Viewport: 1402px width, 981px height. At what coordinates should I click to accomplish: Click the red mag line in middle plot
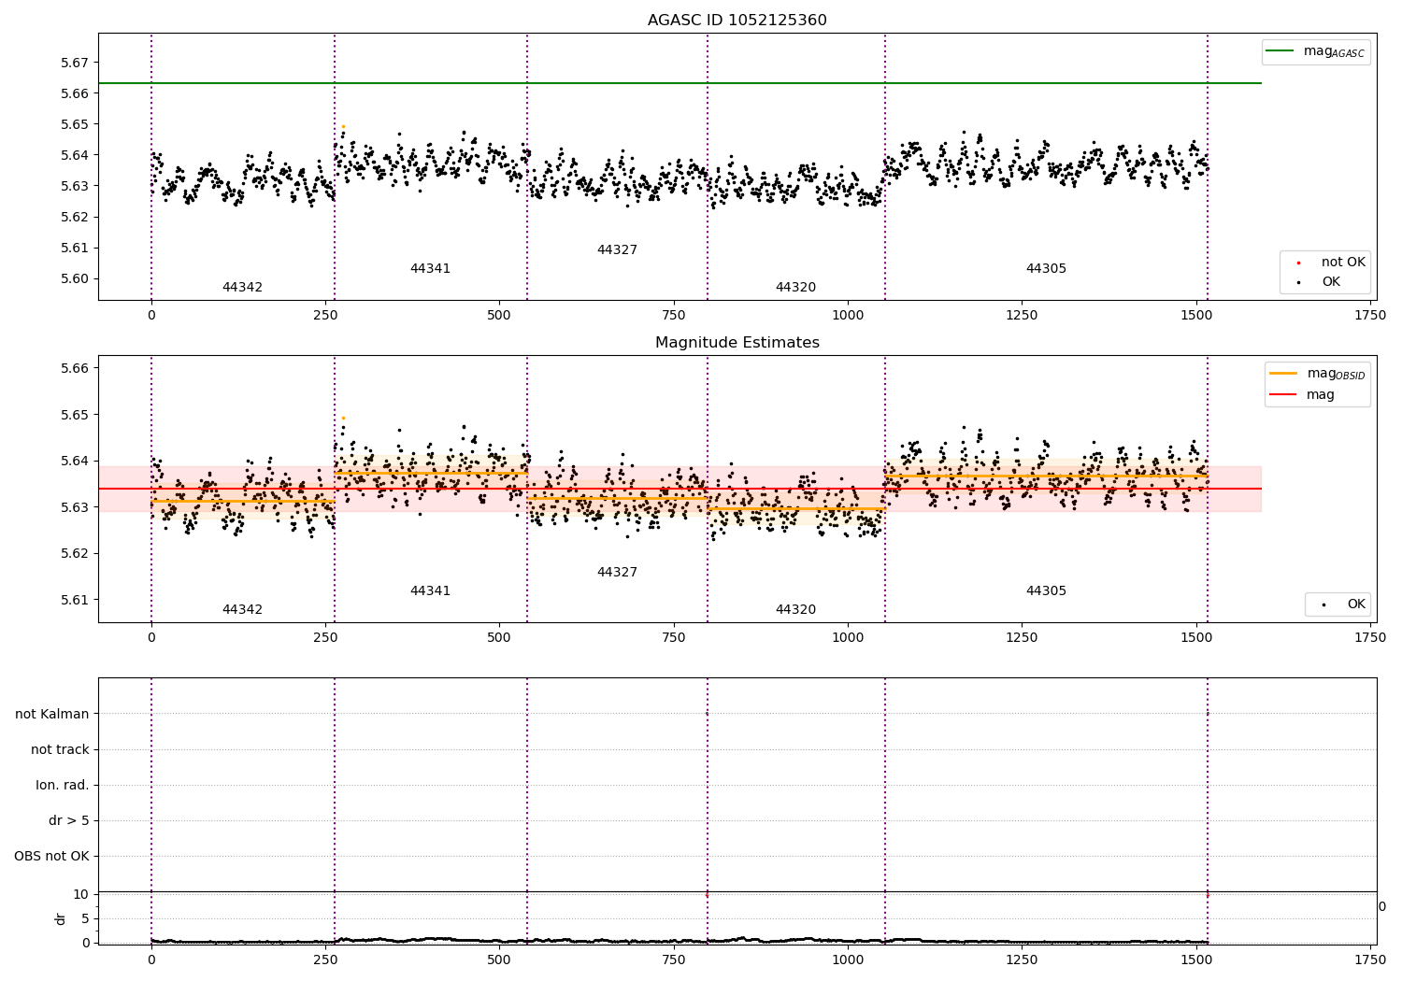click(680, 489)
